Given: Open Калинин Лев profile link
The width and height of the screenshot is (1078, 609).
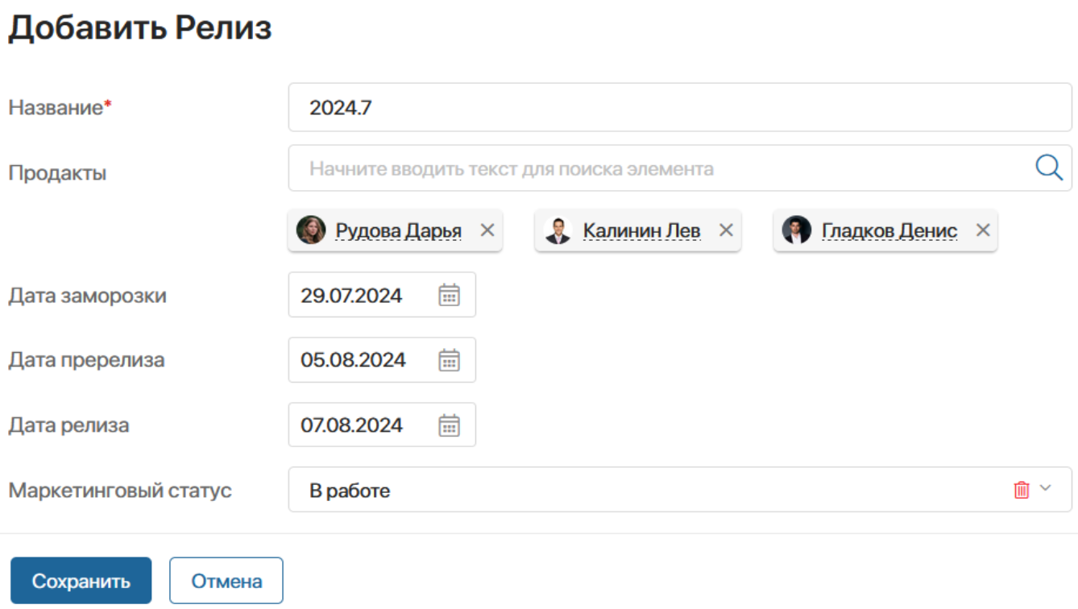Looking at the screenshot, I should [642, 231].
